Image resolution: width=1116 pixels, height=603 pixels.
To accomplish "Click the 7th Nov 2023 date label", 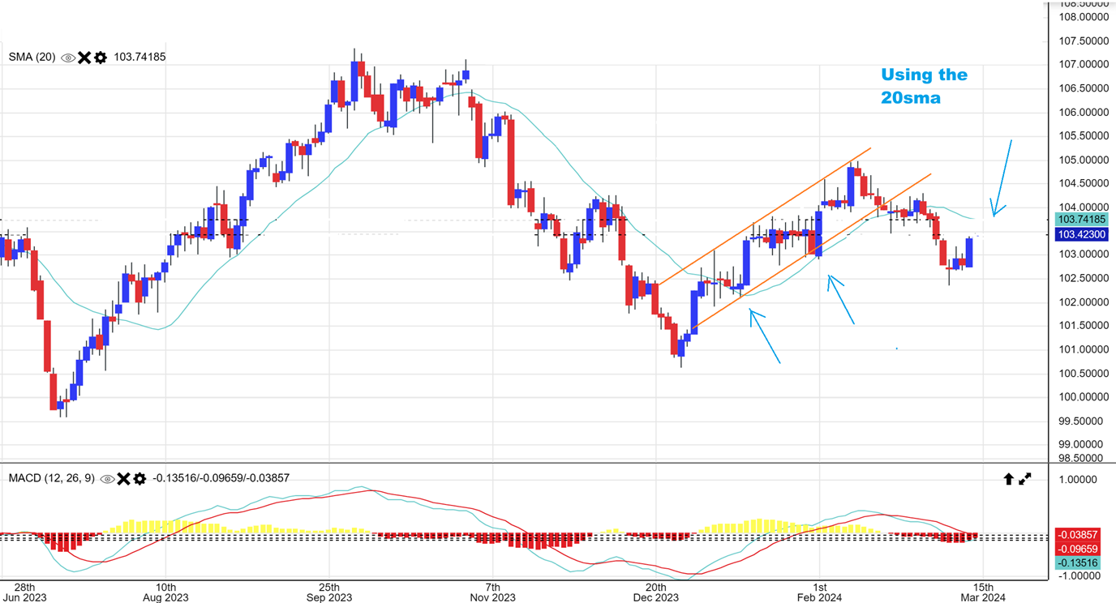I will tap(491, 592).
